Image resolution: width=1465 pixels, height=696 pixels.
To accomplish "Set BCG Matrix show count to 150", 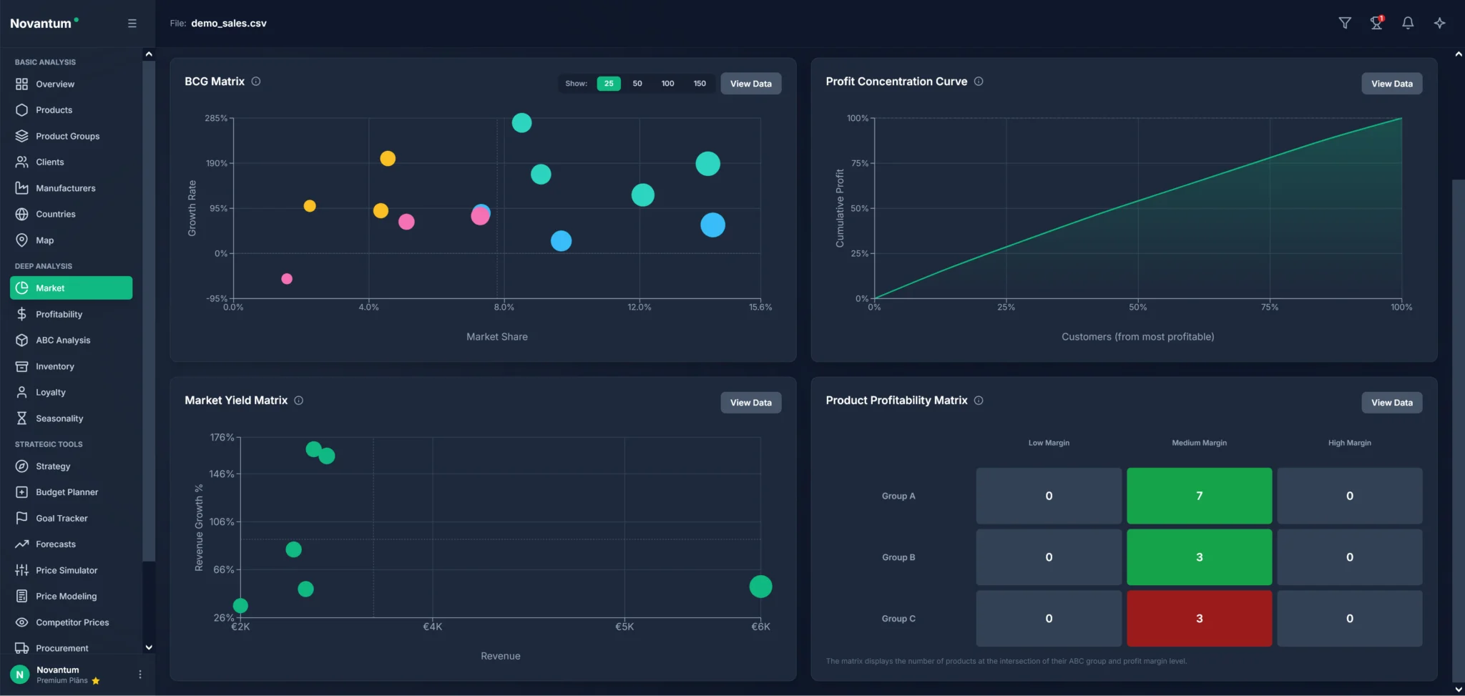I will pyautogui.click(x=700, y=84).
